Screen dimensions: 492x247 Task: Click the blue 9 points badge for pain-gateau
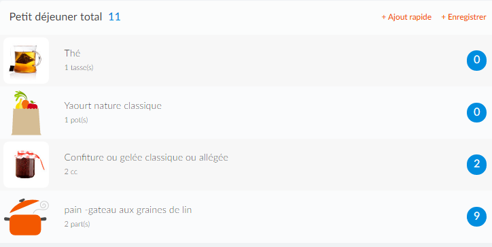point(476,216)
